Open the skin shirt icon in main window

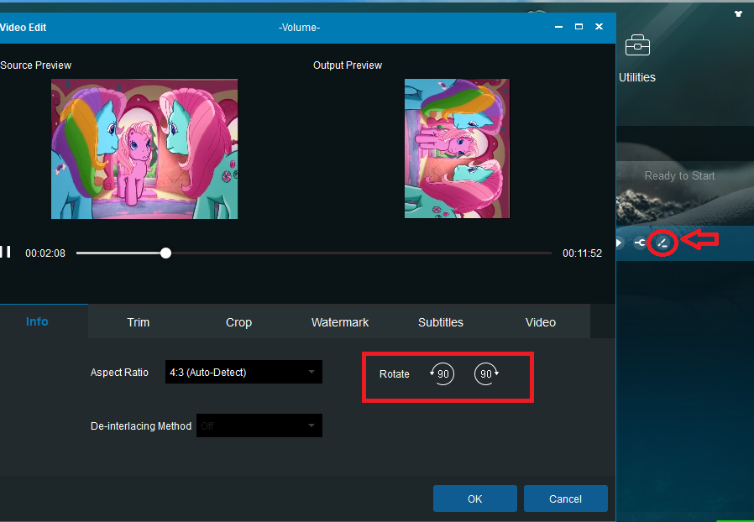[738, 14]
